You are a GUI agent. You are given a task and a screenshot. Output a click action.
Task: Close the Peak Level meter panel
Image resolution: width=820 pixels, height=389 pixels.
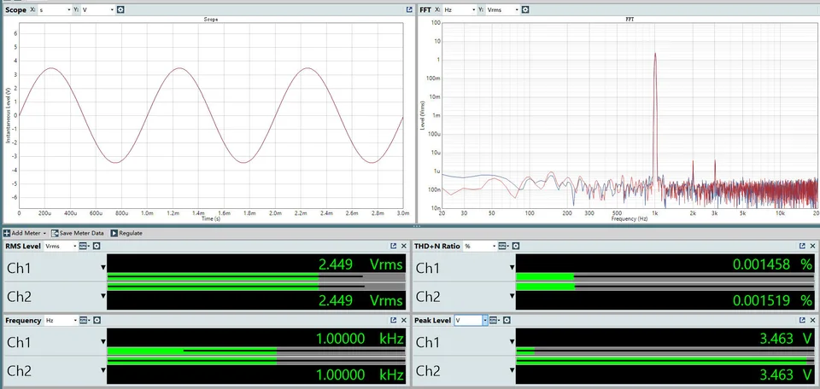[x=812, y=320]
